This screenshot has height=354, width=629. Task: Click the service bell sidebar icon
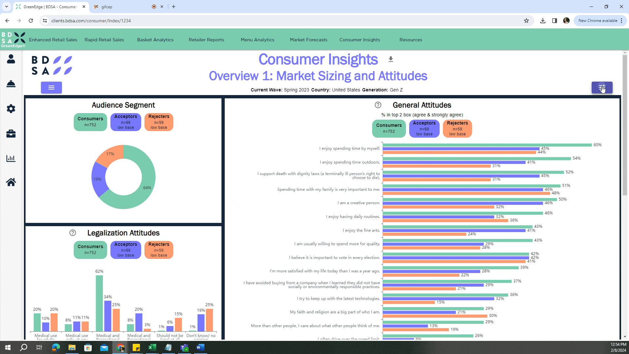tap(11, 84)
